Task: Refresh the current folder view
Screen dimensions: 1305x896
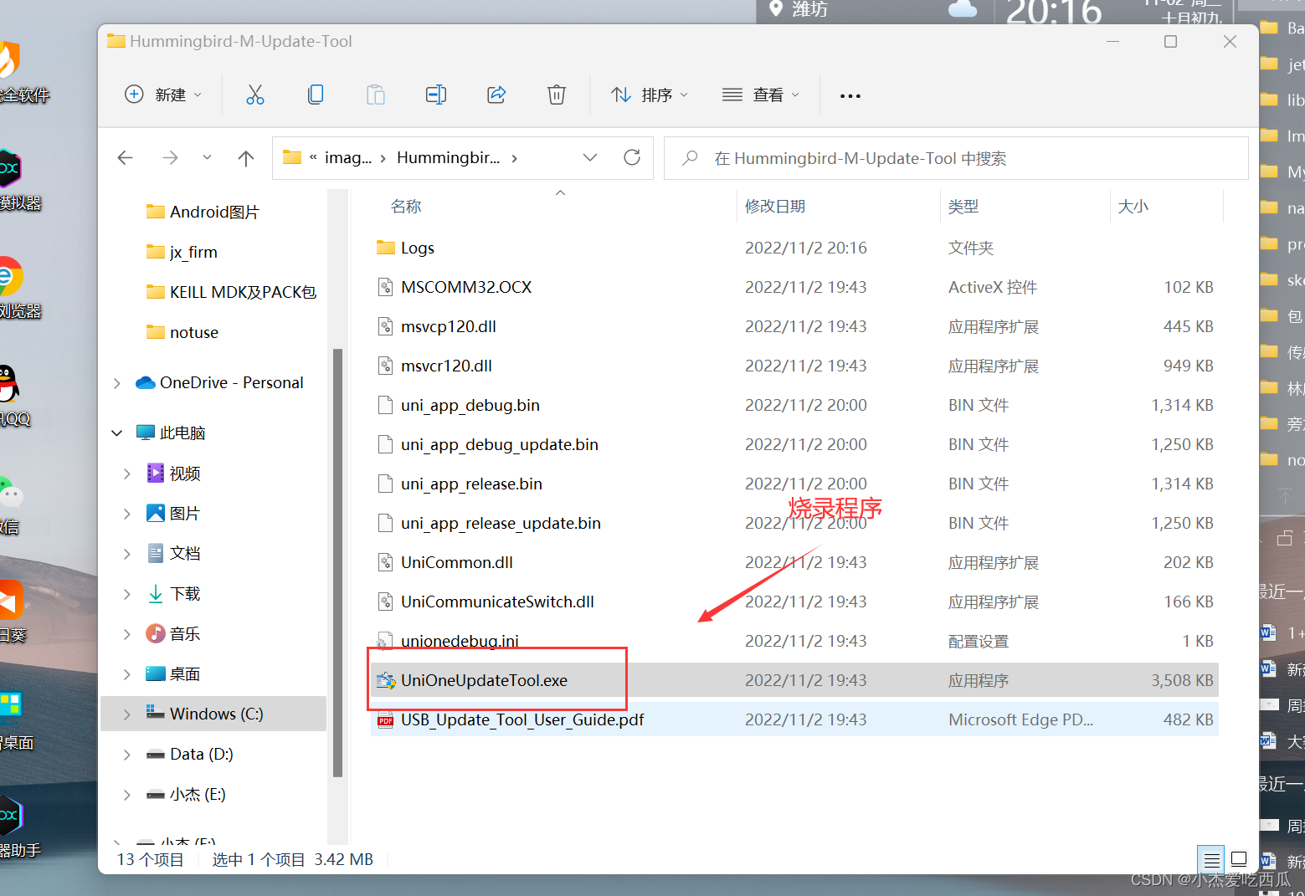Action: point(632,157)
